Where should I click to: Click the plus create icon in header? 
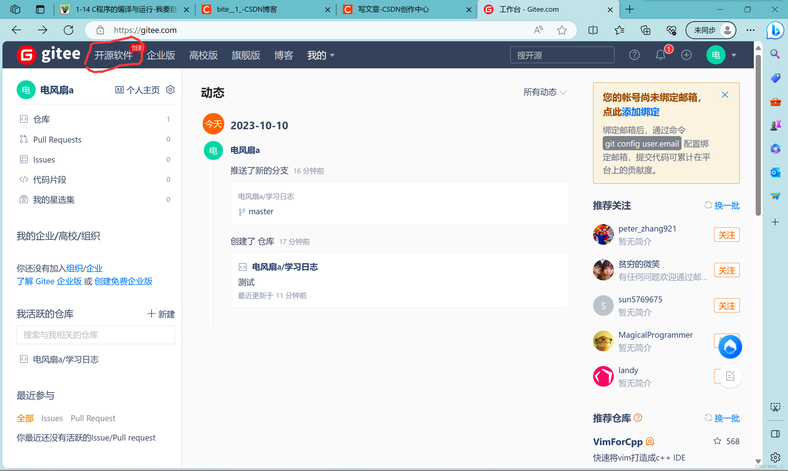click(686, 55)
